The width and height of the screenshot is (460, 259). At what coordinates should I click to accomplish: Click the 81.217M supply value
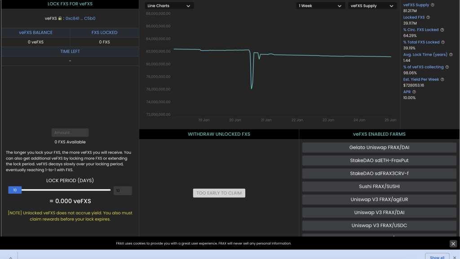point(410,11)
